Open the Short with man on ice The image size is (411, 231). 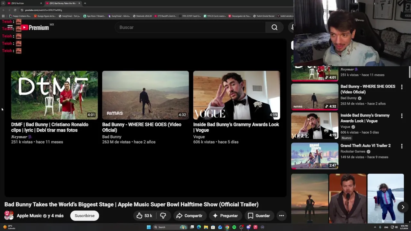[x=385, y=199]
